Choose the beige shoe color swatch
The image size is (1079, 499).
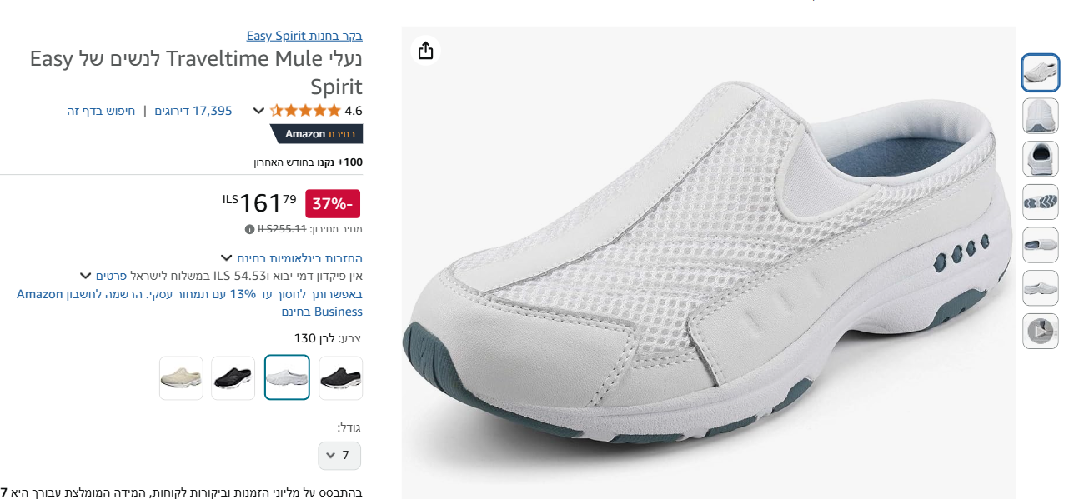[x=181, y=378]
